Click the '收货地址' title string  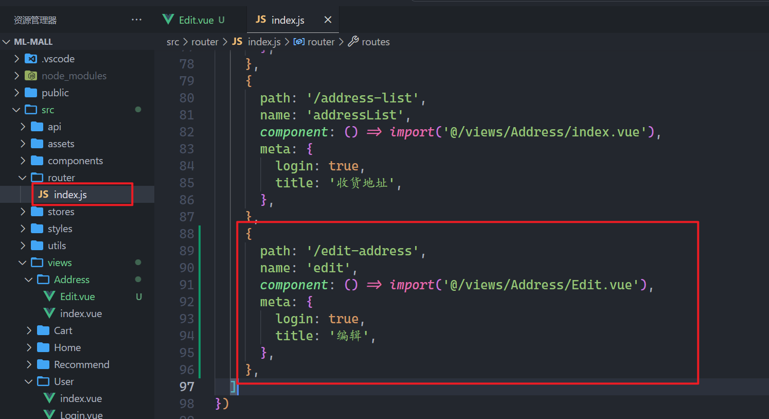point(362,183)
